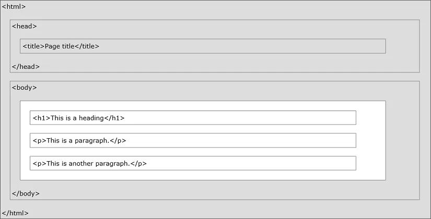
Task: Select the opening head tag label
Action: pos(24,26)
